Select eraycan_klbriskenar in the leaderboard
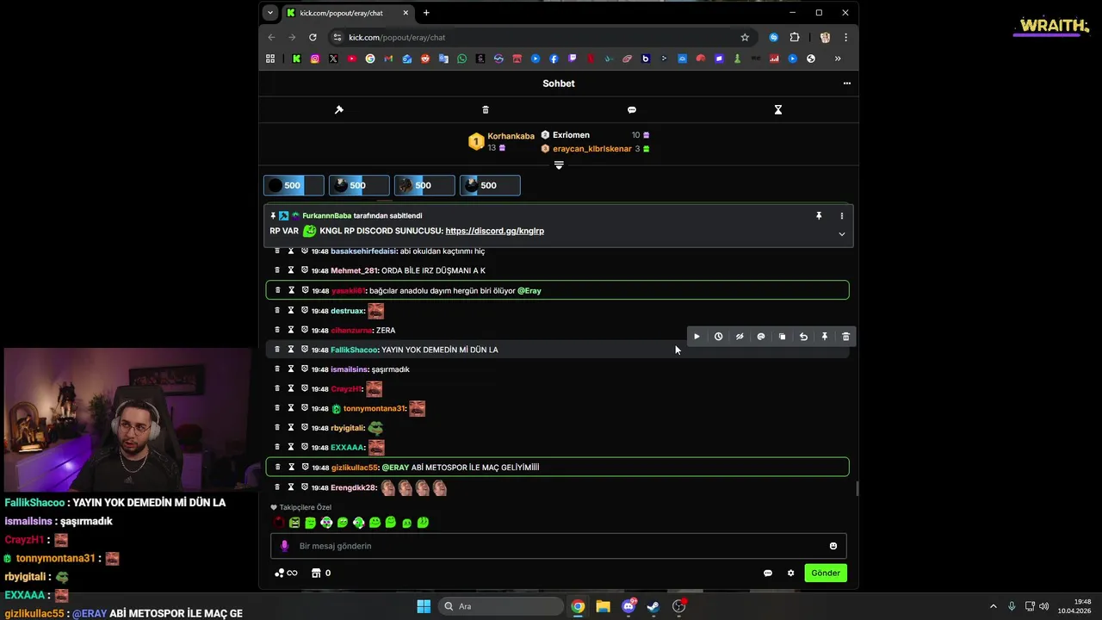This screenshot has width=1102, height=620. 592,149
